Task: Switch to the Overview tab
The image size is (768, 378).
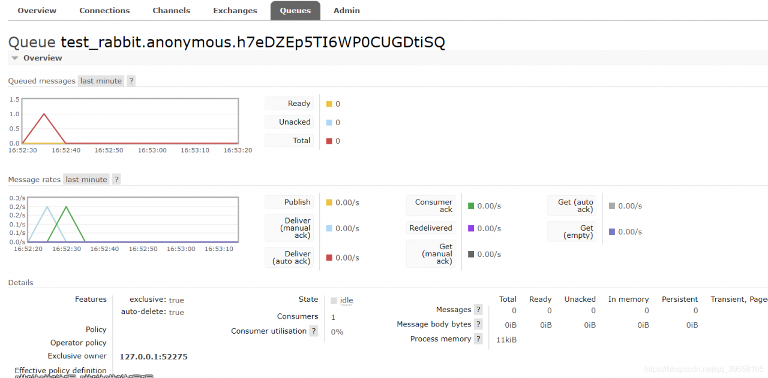Action: coord(37,11)
